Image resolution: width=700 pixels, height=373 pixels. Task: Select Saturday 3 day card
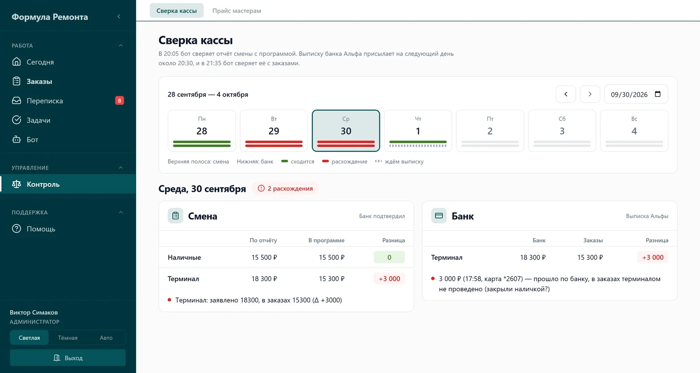pyautogui.click(x=562, y=131)
